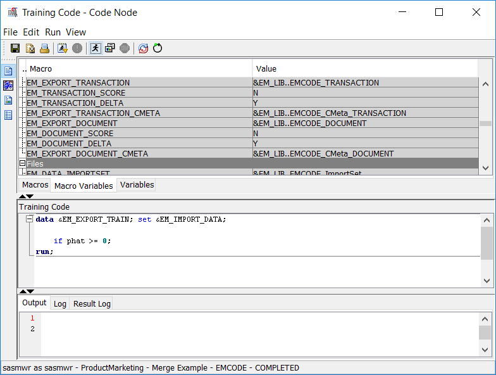Click the COMPLETED status bar text
The image size is (496, 375).
tap(277, 367)
